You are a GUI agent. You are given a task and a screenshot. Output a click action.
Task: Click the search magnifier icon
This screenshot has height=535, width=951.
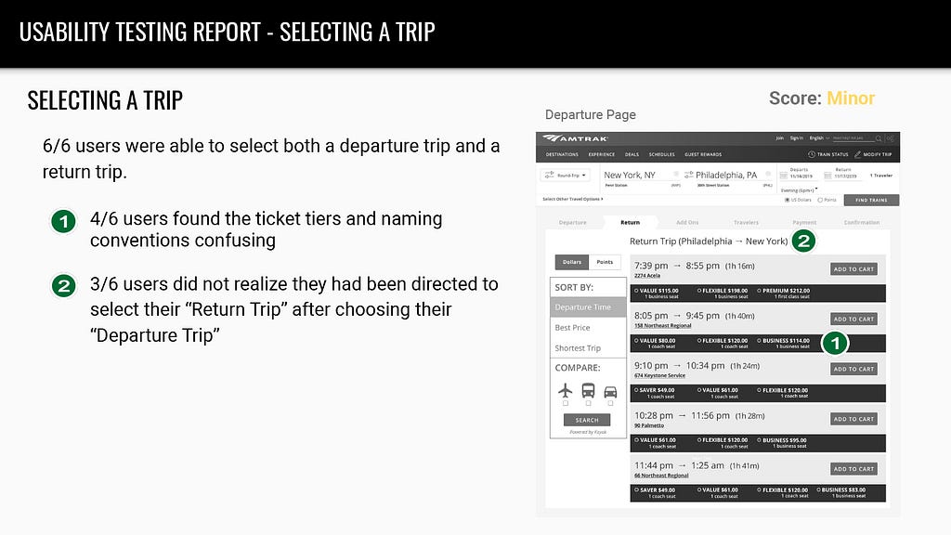[879, 138]
